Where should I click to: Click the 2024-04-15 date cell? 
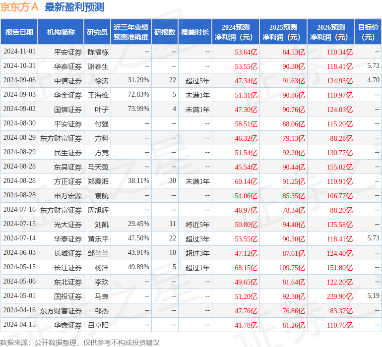[x=19, y=324]
